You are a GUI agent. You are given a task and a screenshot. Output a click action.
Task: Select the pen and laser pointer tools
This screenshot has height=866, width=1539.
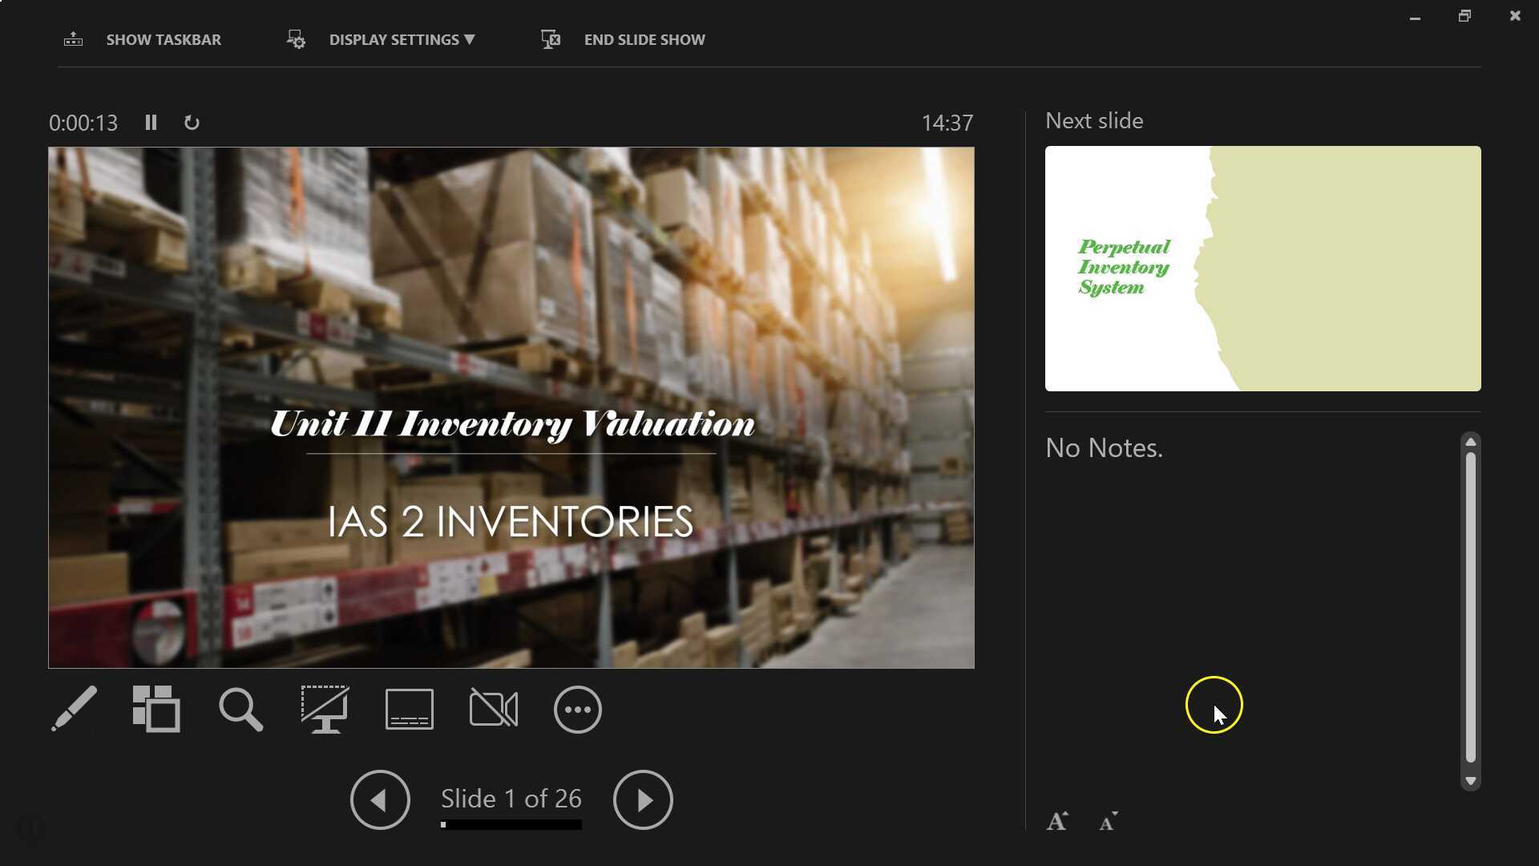coord(74,709)
